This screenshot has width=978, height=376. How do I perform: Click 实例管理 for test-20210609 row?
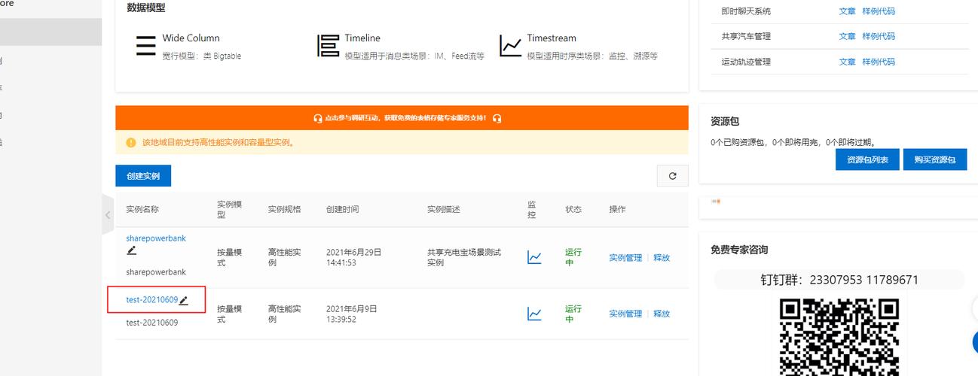click(625, 314)
